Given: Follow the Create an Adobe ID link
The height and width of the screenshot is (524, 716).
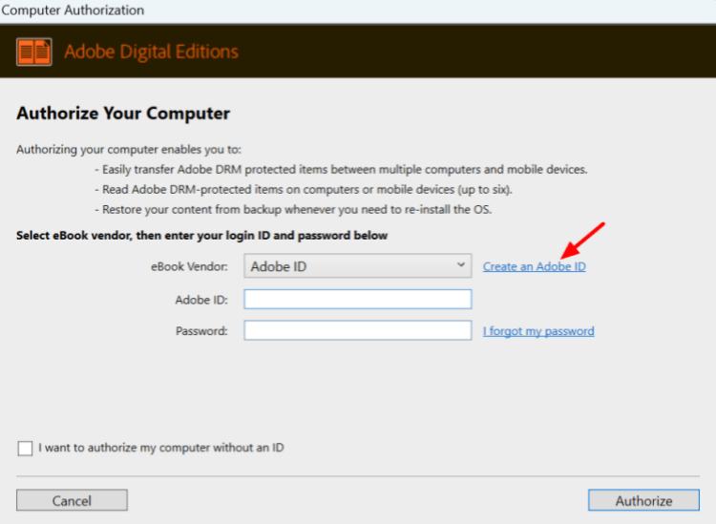Looking at the screenshot, I should click(x=535, y=266).
